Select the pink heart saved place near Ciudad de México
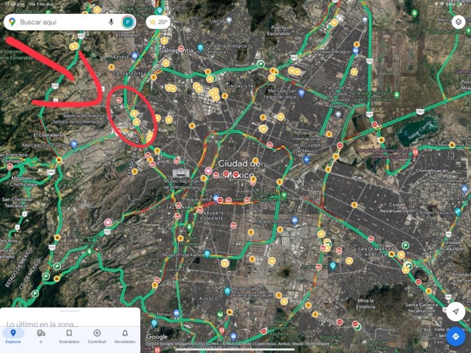This screenshot has height=353, width=471. click(x=209, y=171)
